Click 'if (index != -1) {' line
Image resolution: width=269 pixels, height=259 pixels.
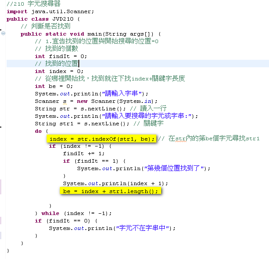(x=80, y=146)
